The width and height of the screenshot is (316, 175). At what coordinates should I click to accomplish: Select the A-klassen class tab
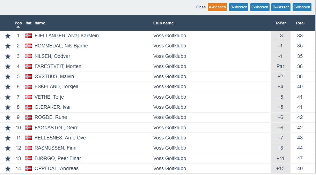click(217, 7)
